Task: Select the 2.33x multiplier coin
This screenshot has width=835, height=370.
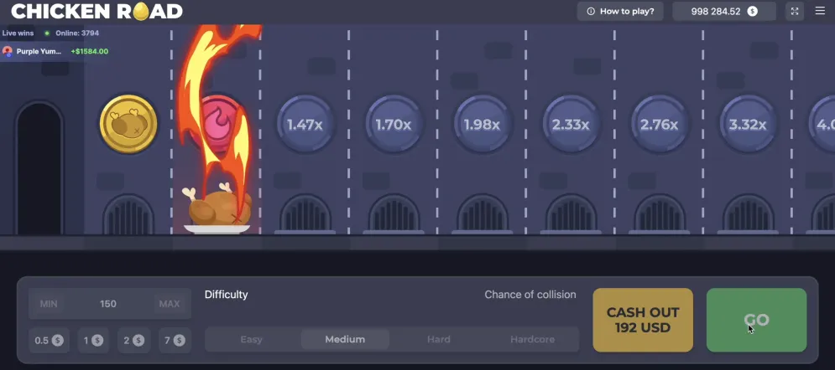Action: pos(571,124)
